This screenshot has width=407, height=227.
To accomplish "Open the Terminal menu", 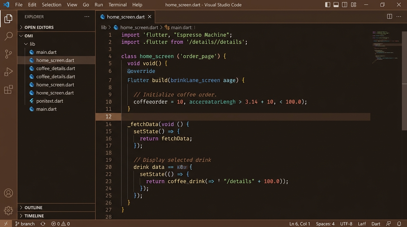I will click(117, 5).
